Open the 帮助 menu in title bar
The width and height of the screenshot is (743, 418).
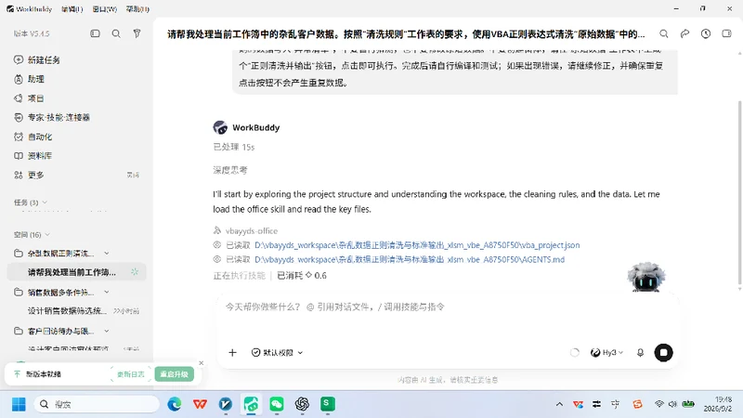coord(137,9)
